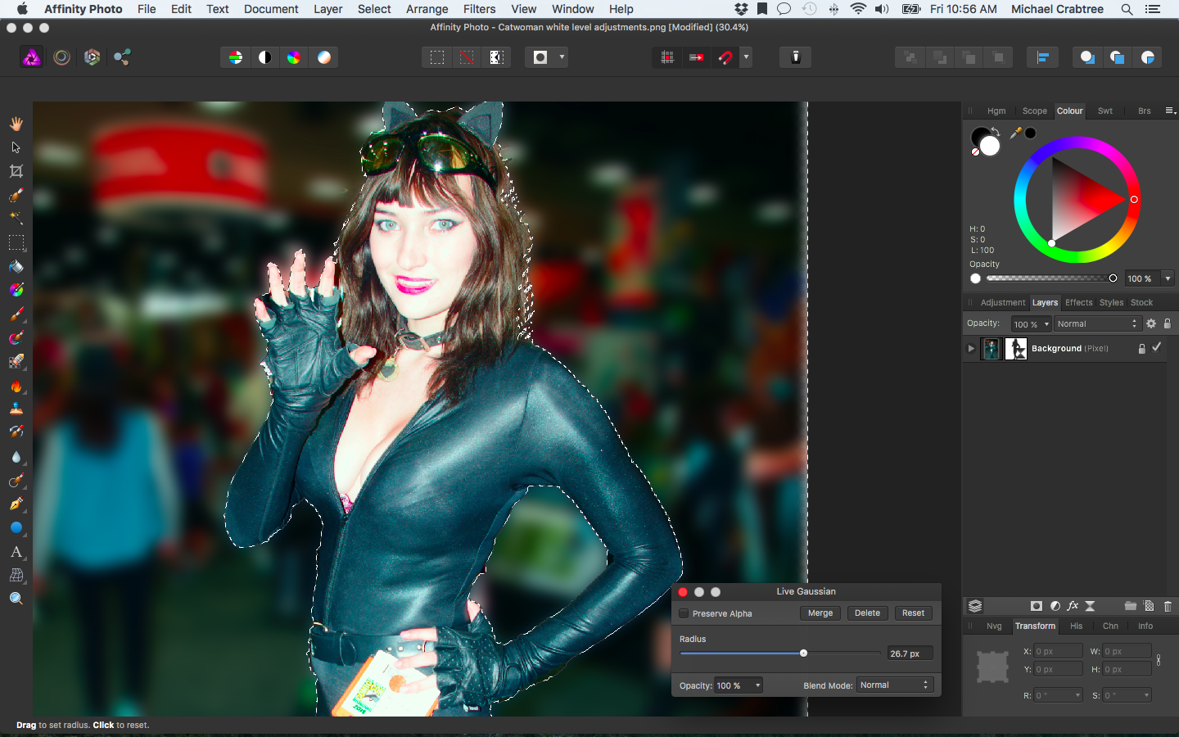
Task: Expand the Background layer disclosure triangle
Action: [971, 348]
